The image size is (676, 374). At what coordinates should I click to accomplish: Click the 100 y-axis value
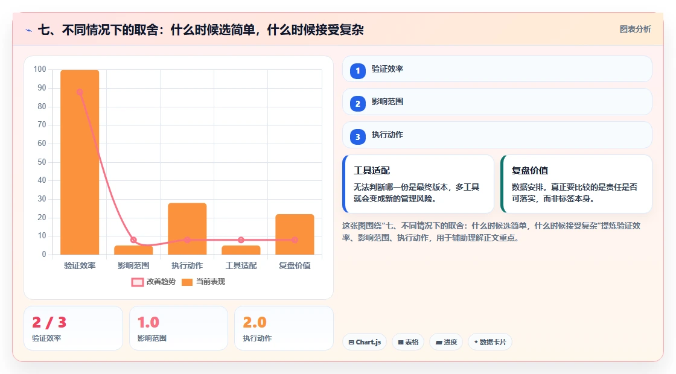40,69
